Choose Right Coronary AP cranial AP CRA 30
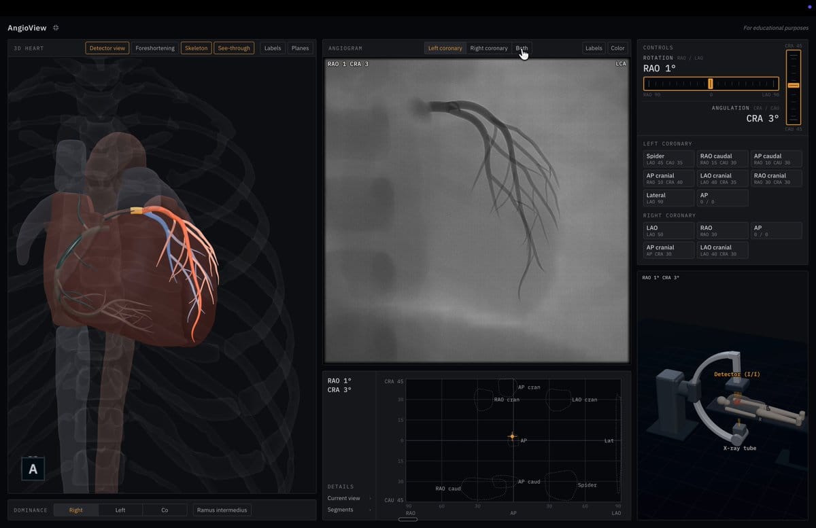This screenshot has height=528, width=816. coord(668,250)
